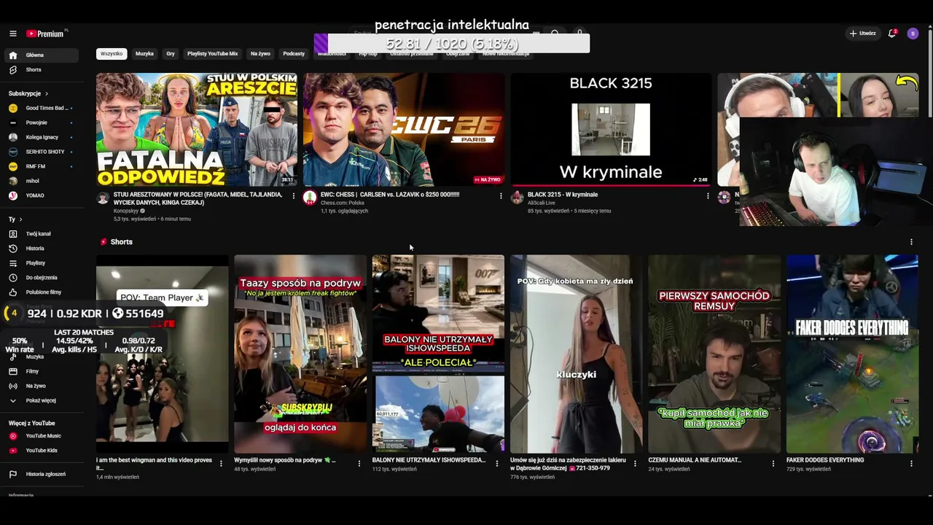Open options menu for BLACK 3215 video
This screenshot has width=933, height=525.
tap(708, 195)
